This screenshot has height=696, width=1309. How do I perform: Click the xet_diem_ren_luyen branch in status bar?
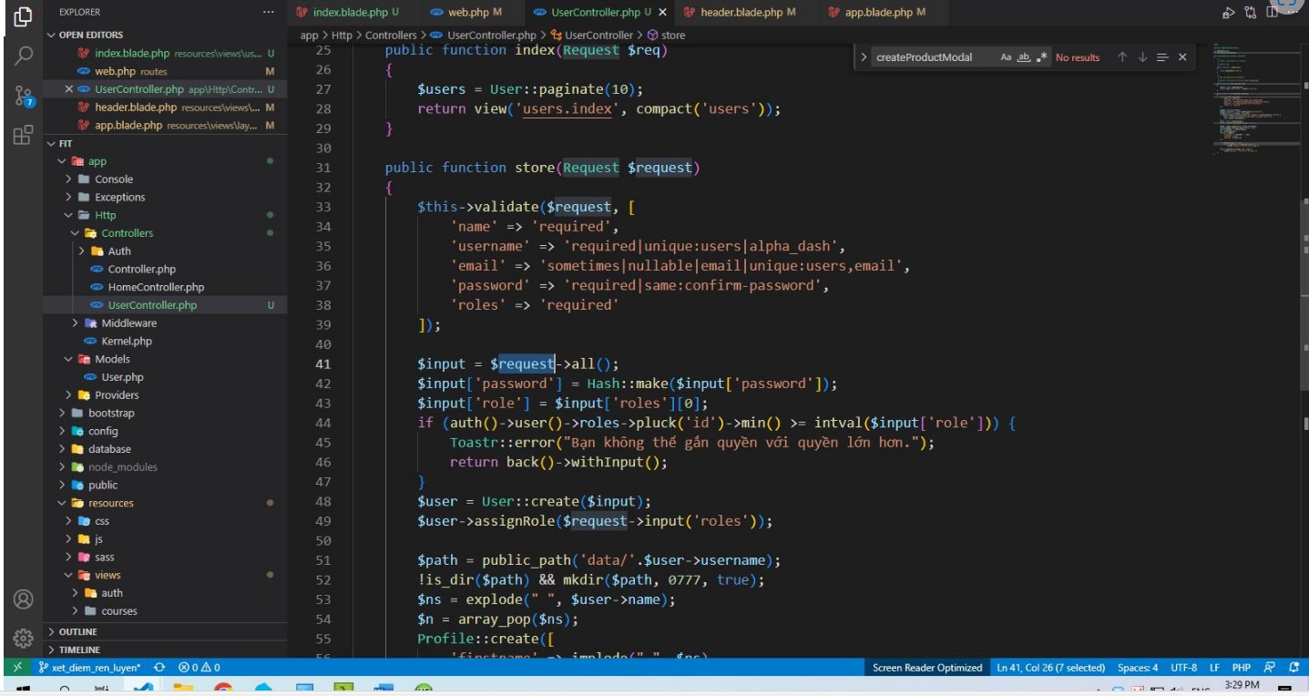pos(89,668)
